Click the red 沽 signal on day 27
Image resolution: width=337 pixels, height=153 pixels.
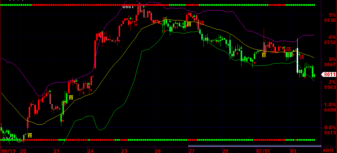(x=202, y=22)
